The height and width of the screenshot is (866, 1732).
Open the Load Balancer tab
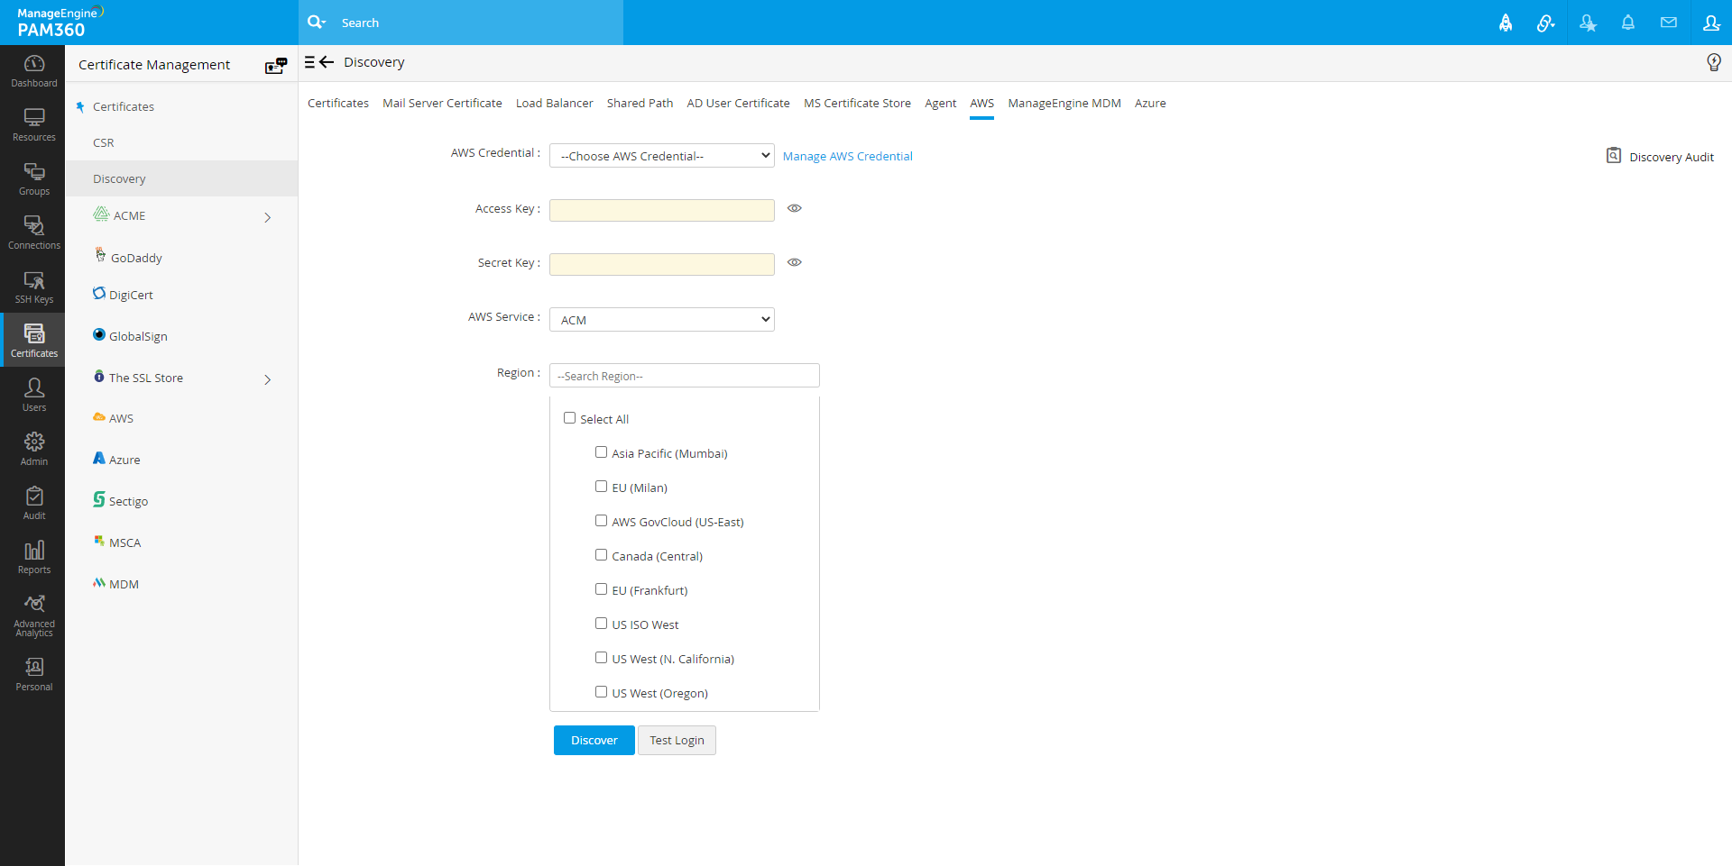coord(555,104)
